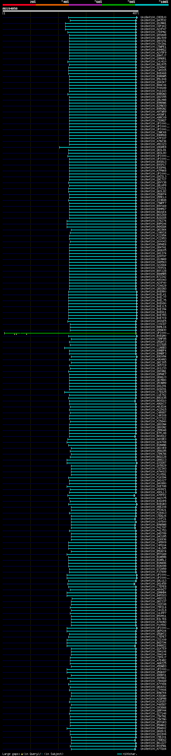Screen dimensions: 171x756
Task: Select hit label UniRef100_Q9LHA8
Action: click(153, 100)
